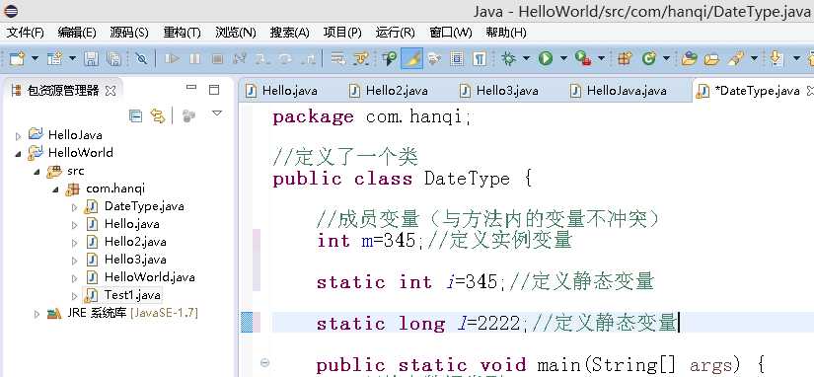Screen dimensions: 814x377
Task: Toggle Use Step Filters
Action: pyautogui.click(x=361, y=58)
